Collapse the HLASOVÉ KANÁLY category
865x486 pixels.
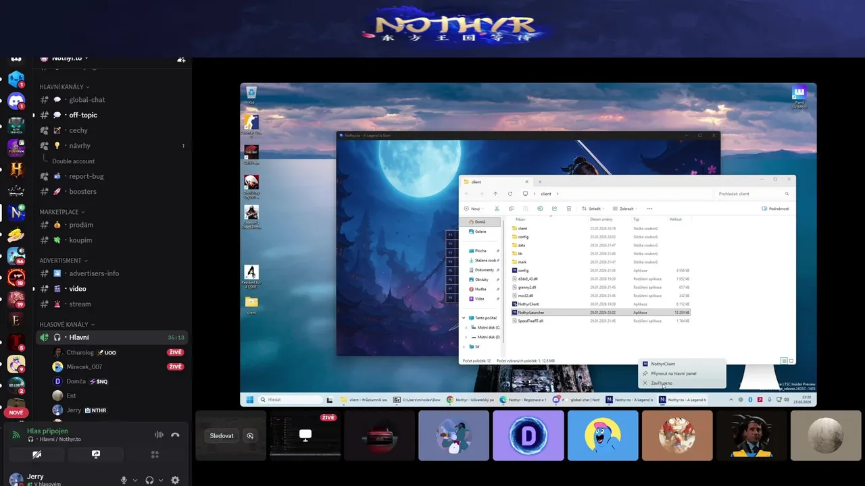67,325
